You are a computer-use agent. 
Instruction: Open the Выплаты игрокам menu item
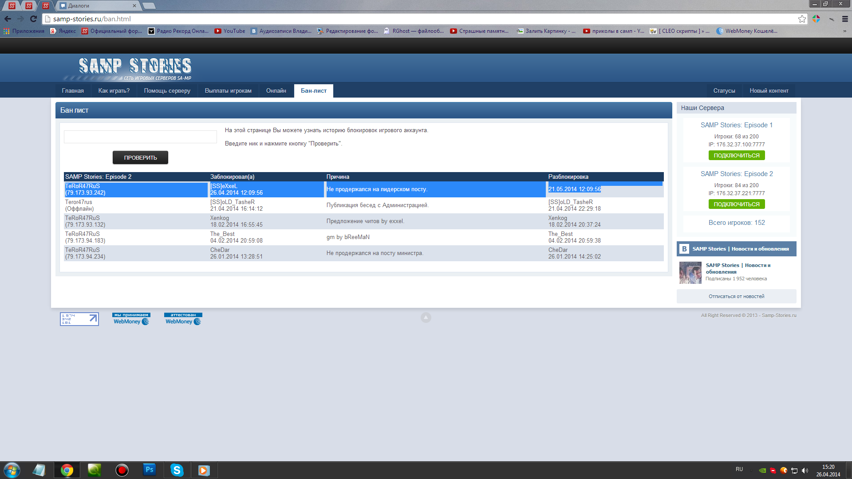(228, 90)
